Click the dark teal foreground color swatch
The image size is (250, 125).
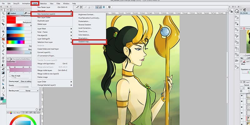point(2,99)
